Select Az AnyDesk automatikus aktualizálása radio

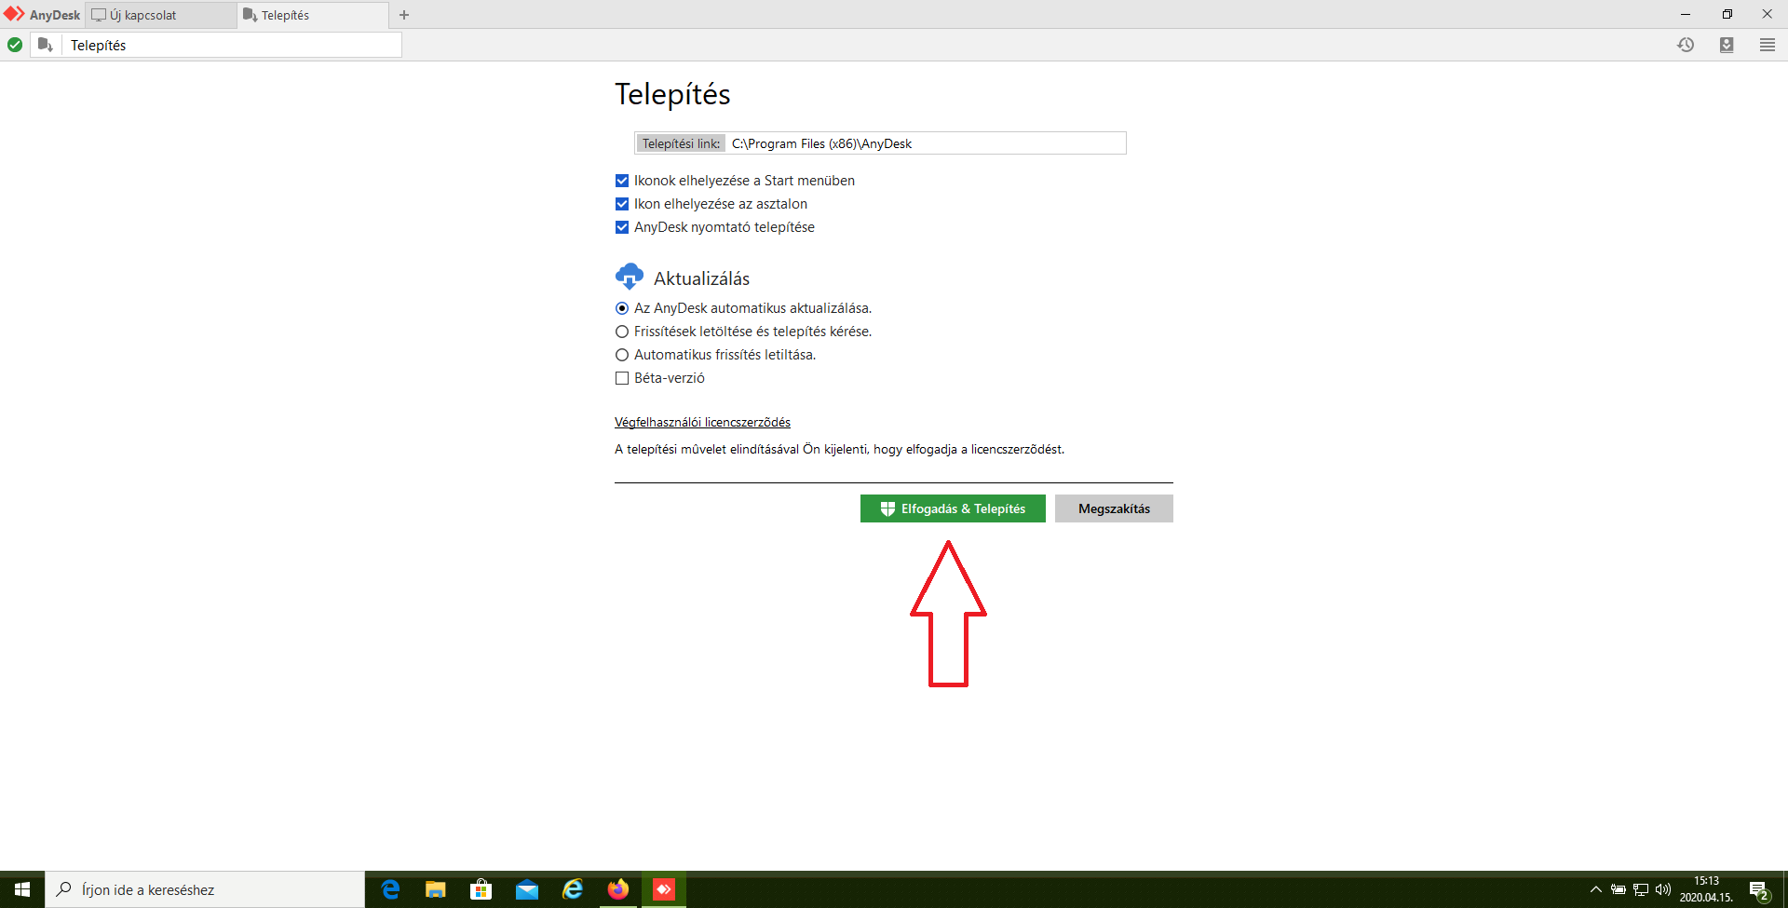622,308
